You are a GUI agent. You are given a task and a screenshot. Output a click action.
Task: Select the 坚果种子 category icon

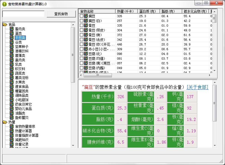(x=11, y=46)
